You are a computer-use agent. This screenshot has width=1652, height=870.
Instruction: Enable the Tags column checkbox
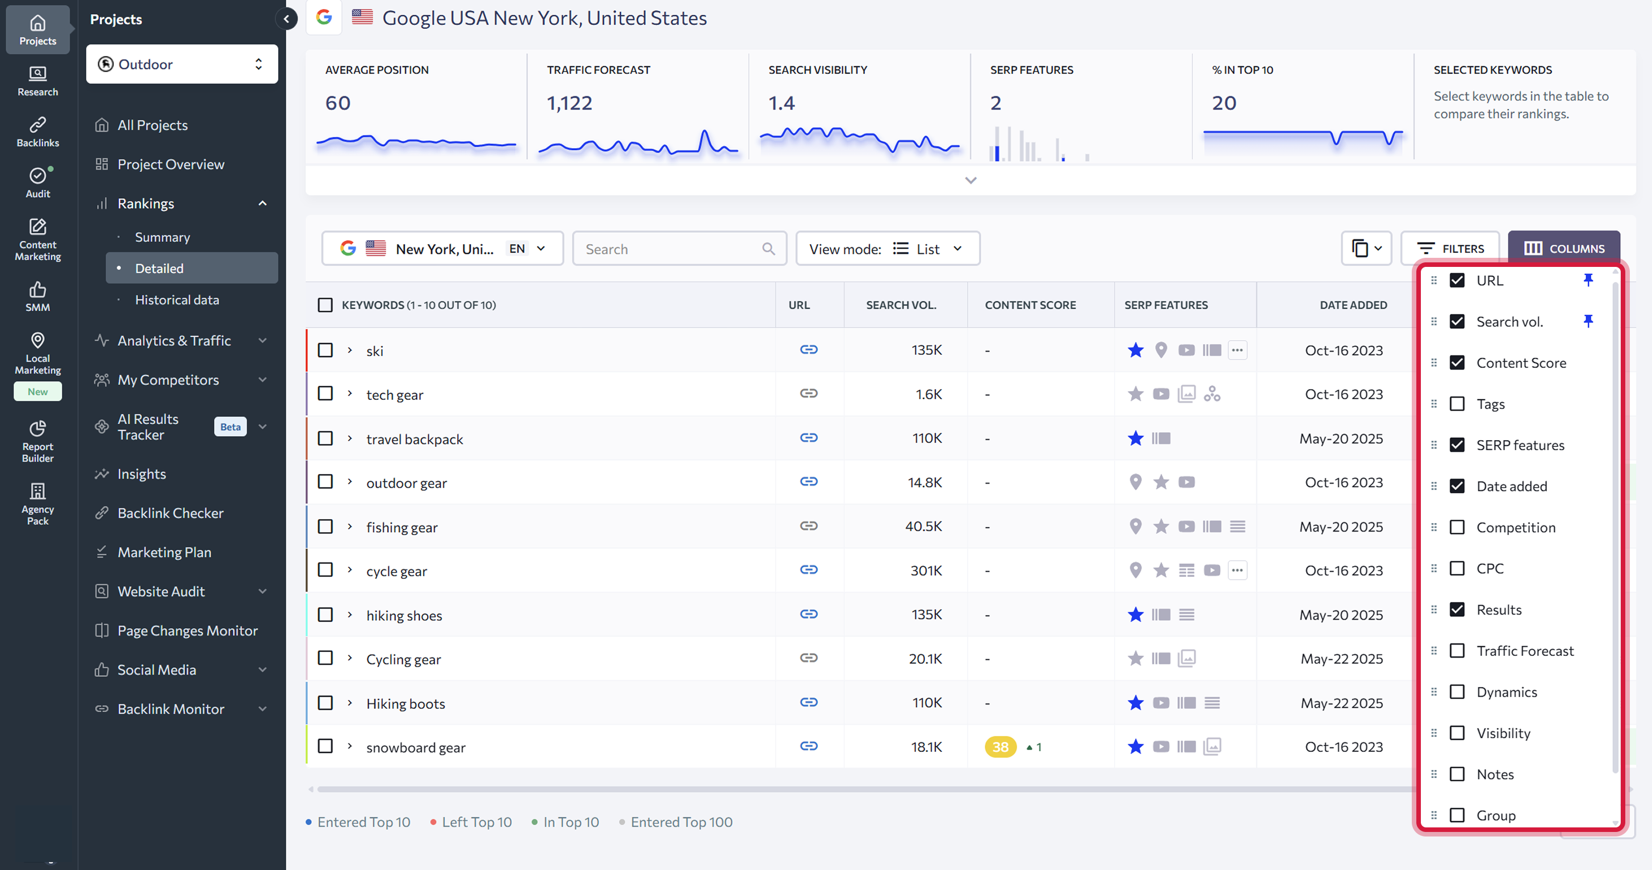click(1457, 403)
